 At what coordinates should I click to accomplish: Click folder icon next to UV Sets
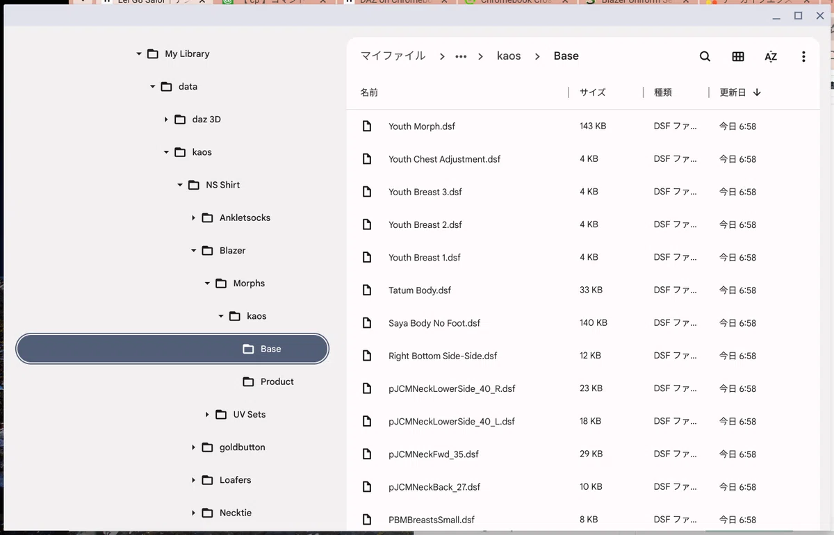point(221,415)
